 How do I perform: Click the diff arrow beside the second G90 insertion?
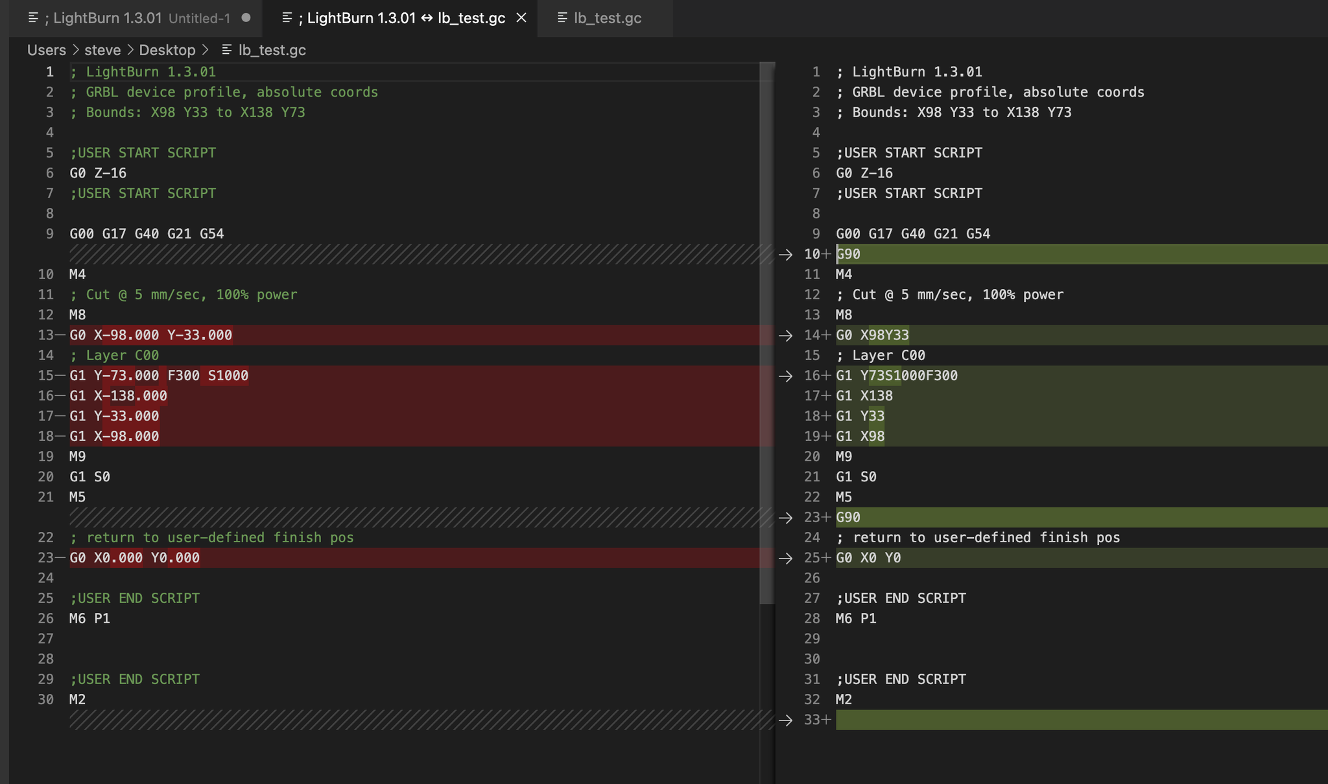tap(787, 517)
